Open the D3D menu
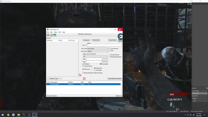This screenshot has height=117, width=208. (59, 32)
